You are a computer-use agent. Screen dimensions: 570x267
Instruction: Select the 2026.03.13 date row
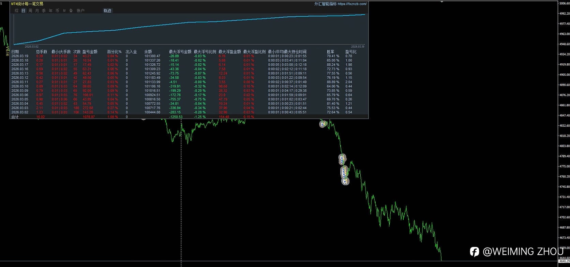point(20,74)
